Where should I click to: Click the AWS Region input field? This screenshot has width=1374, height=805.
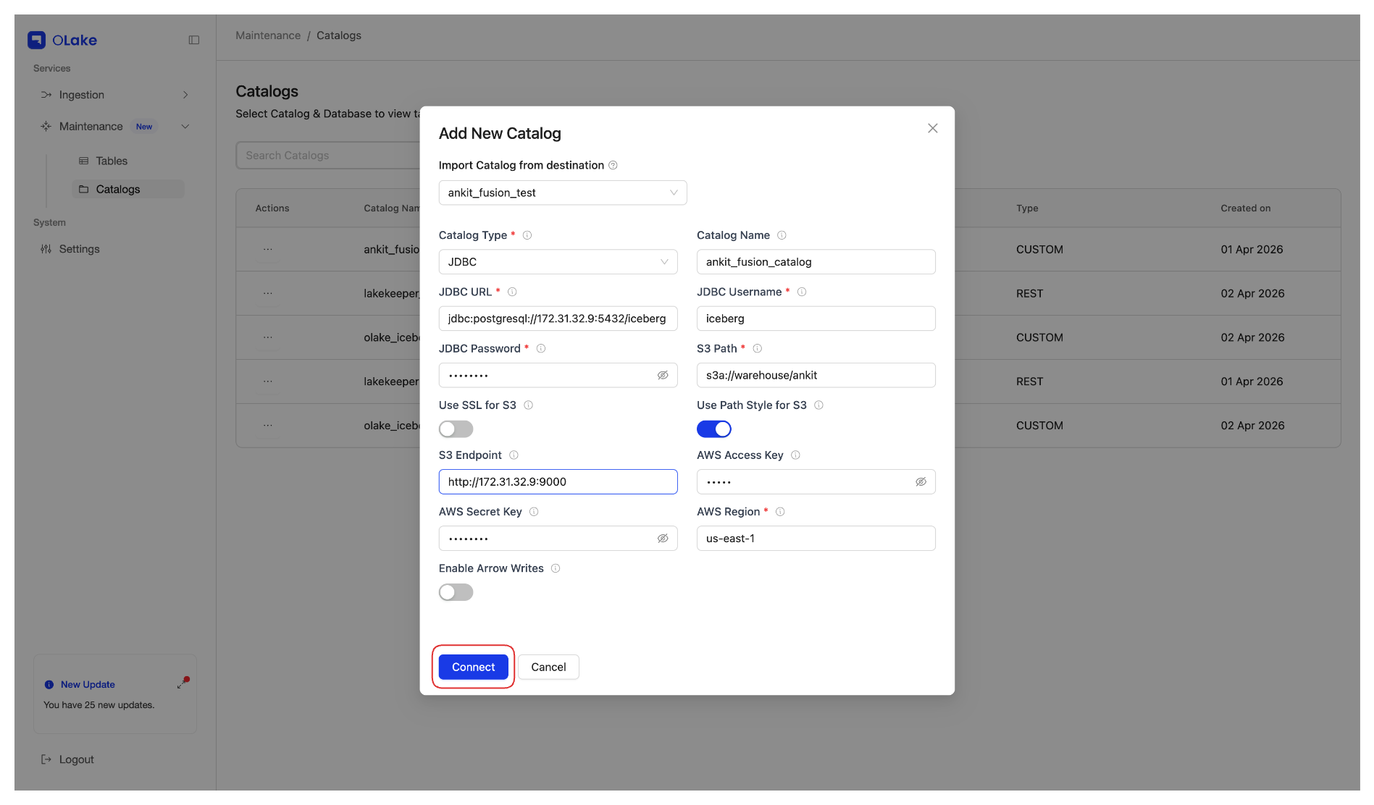point(816,539)
